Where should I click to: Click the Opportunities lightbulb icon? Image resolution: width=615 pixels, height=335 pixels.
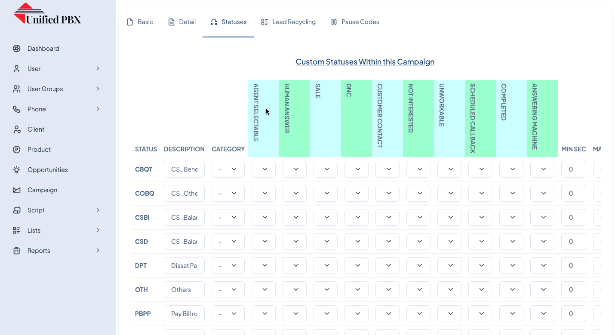17,170
